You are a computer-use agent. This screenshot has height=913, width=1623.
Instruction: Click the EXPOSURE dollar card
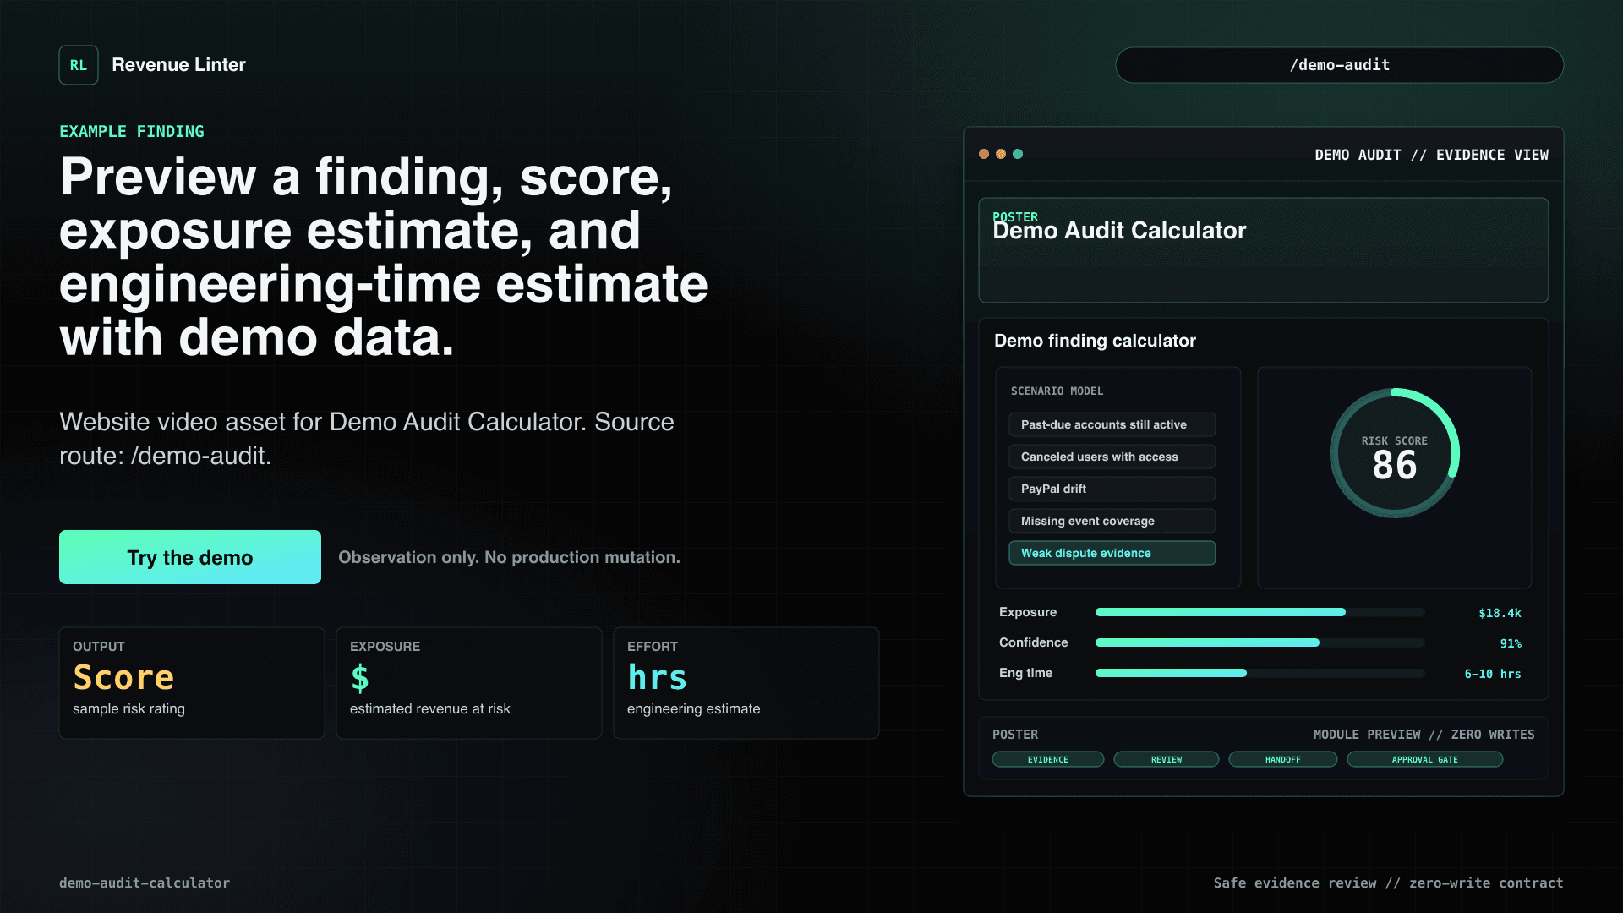(469, 683)
